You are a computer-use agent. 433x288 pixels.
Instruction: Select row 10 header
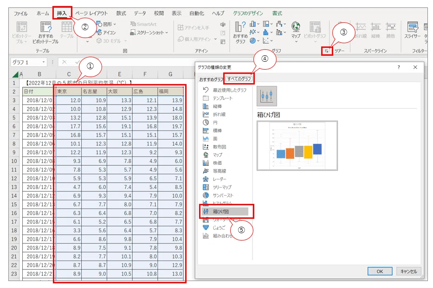[x=14, y=161]
